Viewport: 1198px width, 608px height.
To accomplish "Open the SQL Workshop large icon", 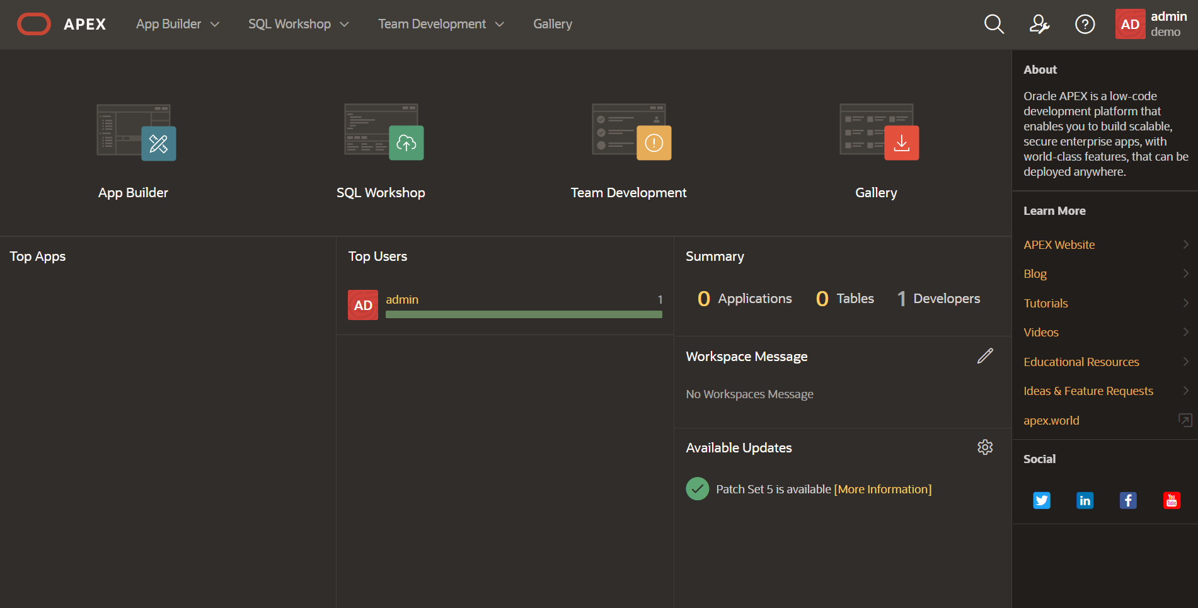I will click(384, 132).
